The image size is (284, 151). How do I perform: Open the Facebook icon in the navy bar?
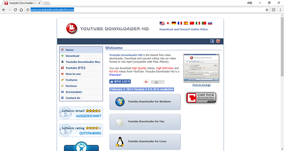212,41
